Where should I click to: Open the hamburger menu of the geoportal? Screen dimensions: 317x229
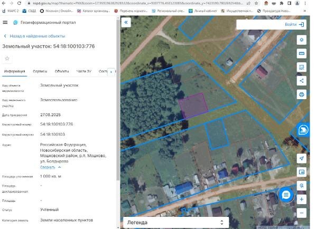coord(5,22)
